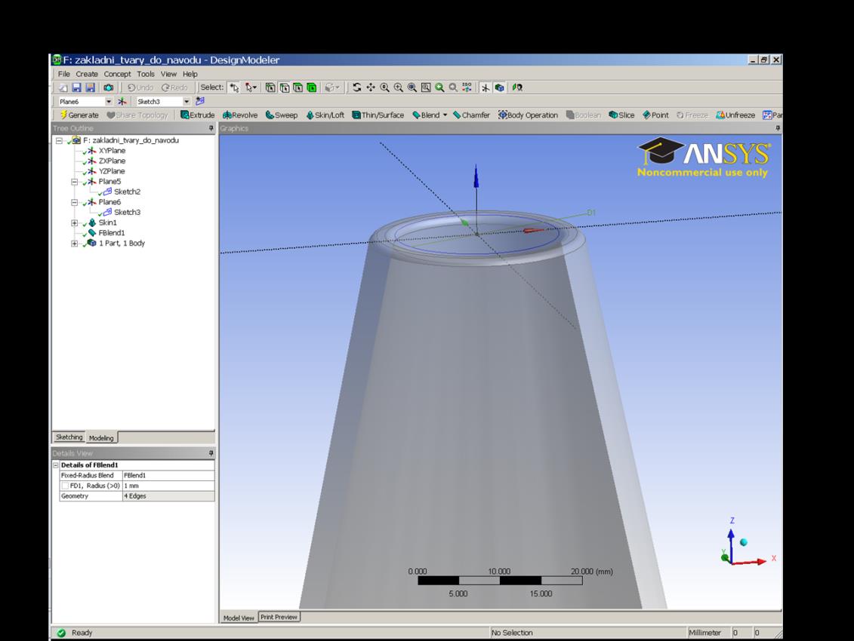The image size is (854, 641).
Task: Toggle the solid green Bodies selection filter
Action: pyautogui.click(x=312, y=87)
